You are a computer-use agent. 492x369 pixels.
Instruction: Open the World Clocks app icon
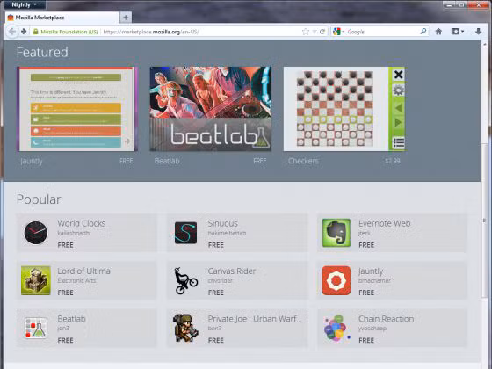(36, 233)
